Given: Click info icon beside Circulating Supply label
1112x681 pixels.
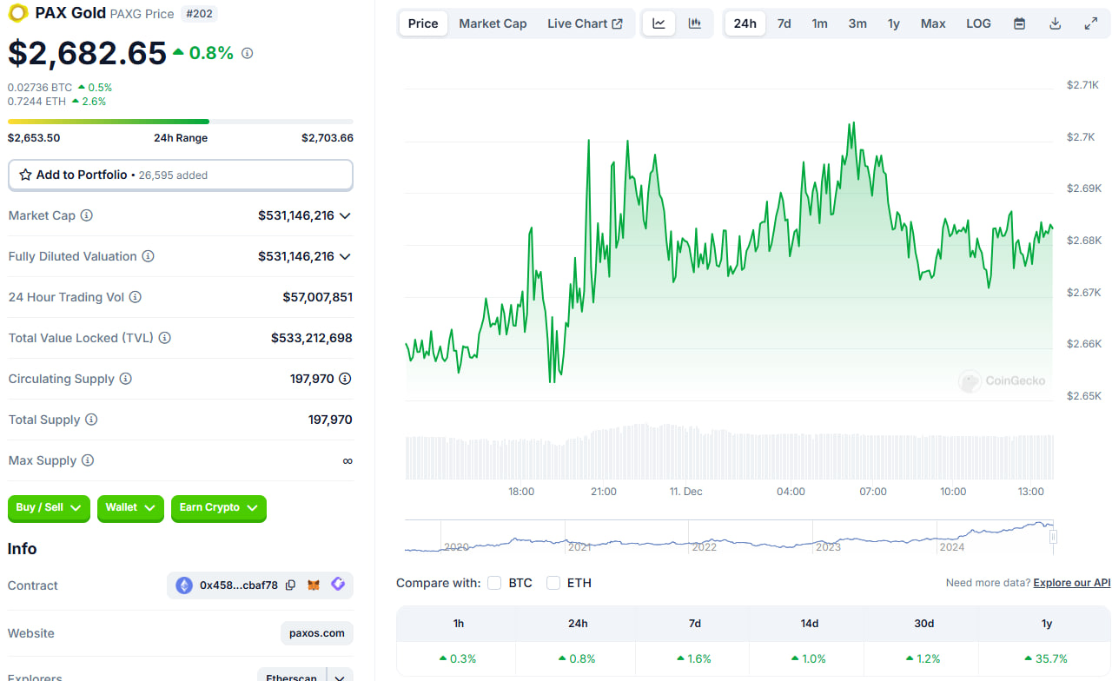Looking at the screenshot, I should (x=125, y=379).
